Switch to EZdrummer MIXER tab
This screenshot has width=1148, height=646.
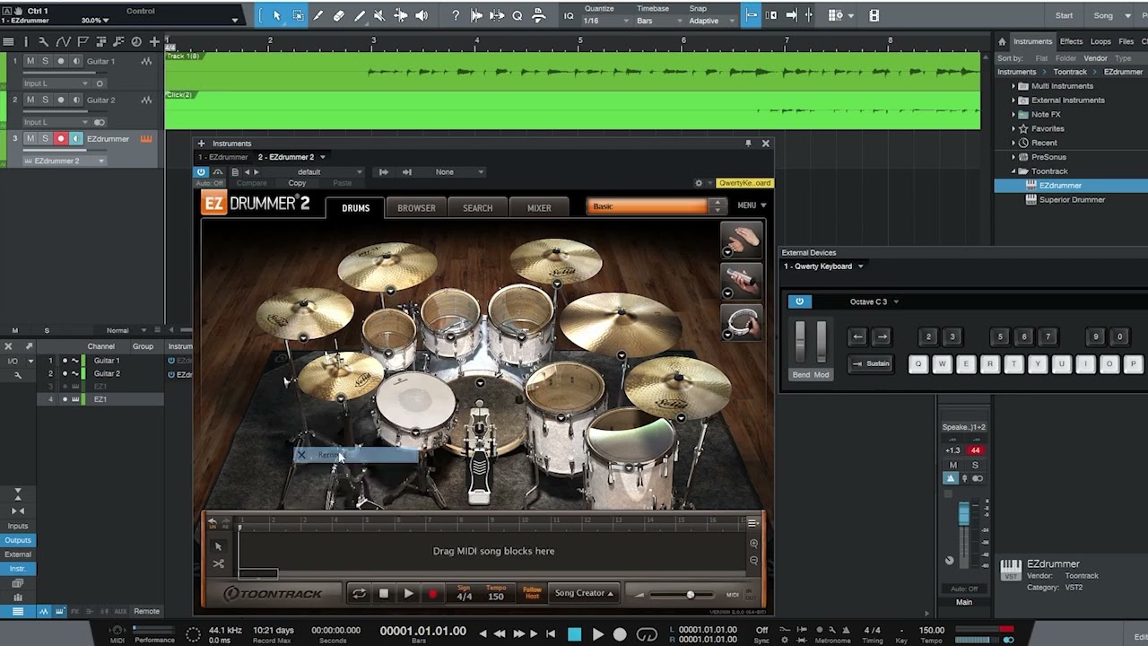point(539,208)
